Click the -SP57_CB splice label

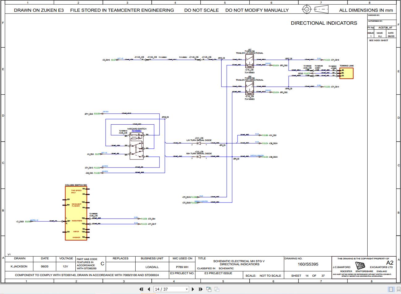point(289,58)
